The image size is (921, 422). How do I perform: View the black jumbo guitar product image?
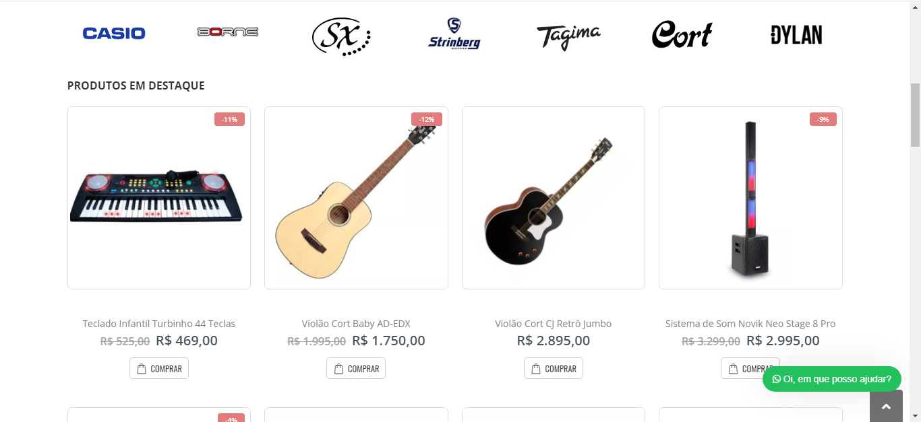pos(553,198)
